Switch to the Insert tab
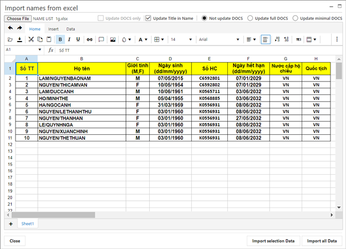 click(x=53, y=29)
